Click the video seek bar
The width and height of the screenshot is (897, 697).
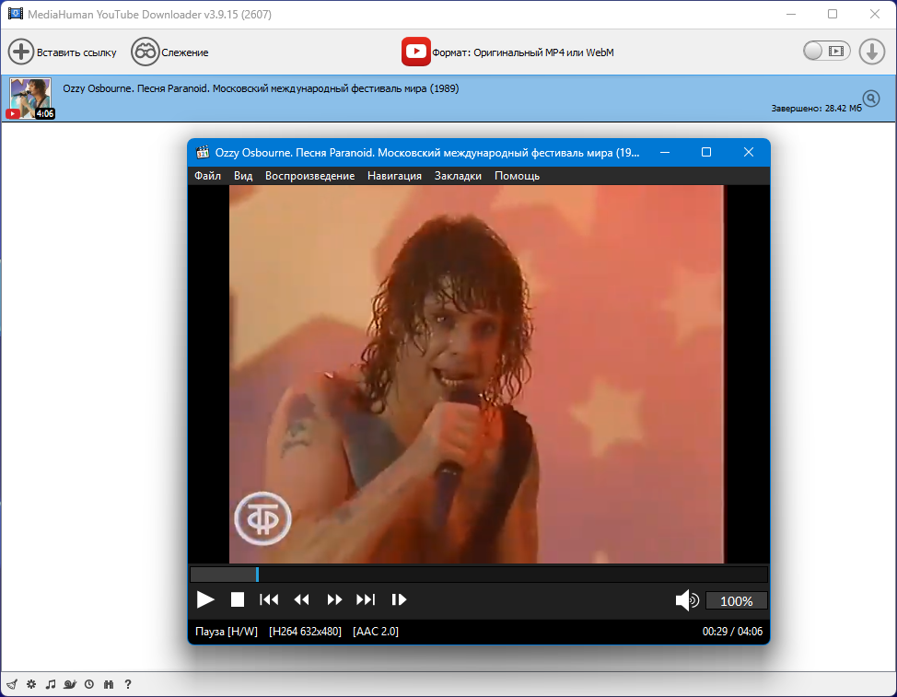pyautogui.click(x=479, y=574)
